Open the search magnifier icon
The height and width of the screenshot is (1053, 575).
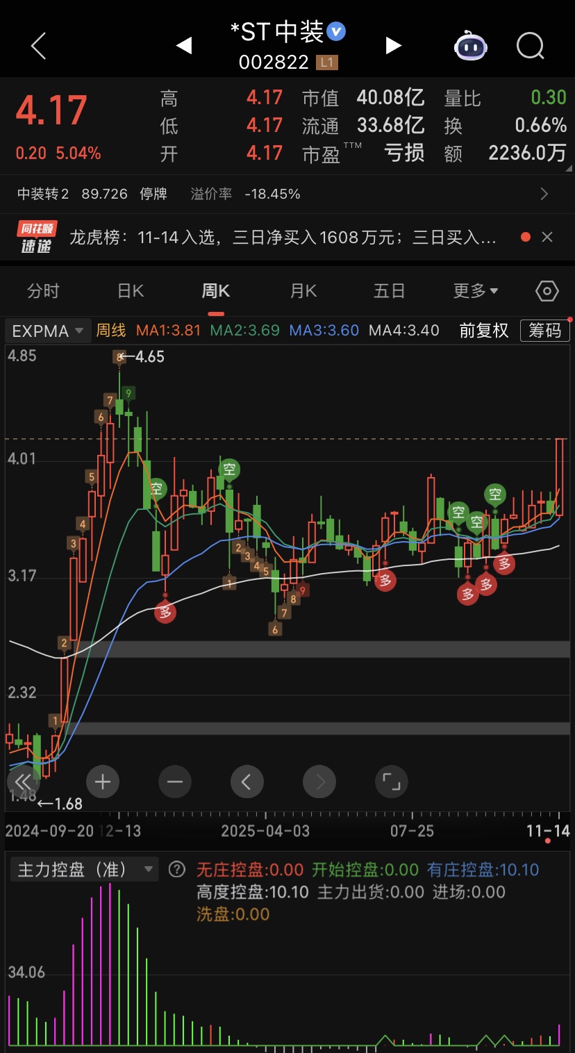531,46
